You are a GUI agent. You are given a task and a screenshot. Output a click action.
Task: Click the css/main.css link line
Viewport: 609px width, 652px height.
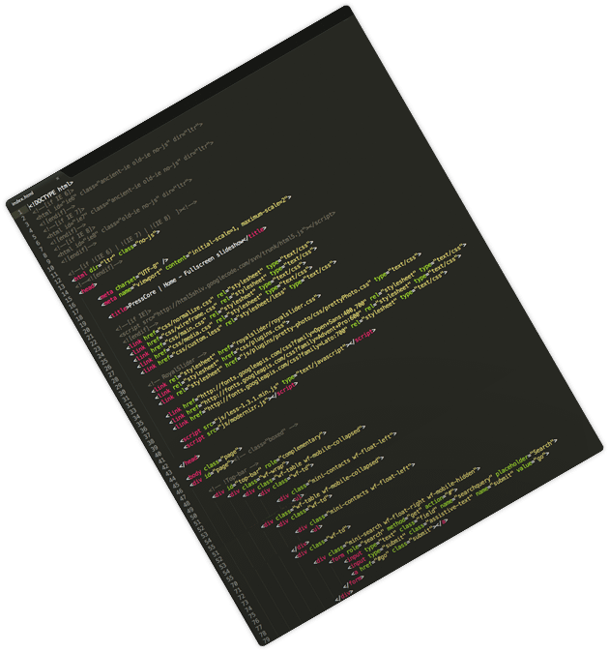221,311
